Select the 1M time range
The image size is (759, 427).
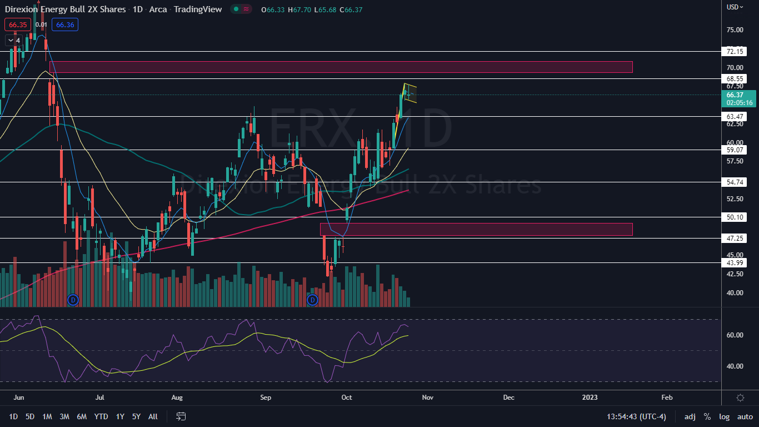pos(47,416)
